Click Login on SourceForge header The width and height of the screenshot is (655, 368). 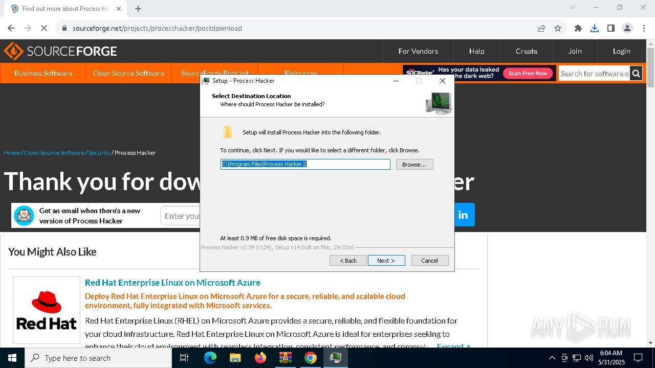click(621, 51)
